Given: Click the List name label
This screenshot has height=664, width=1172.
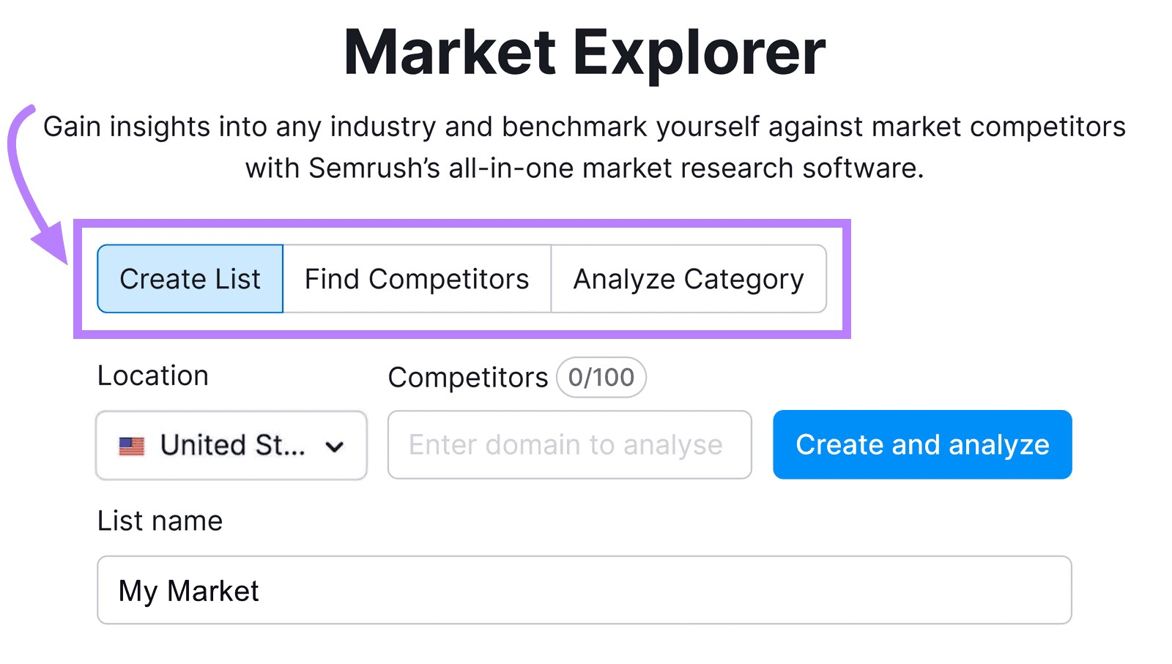Looking at the screenshot, I should [160, 521].
